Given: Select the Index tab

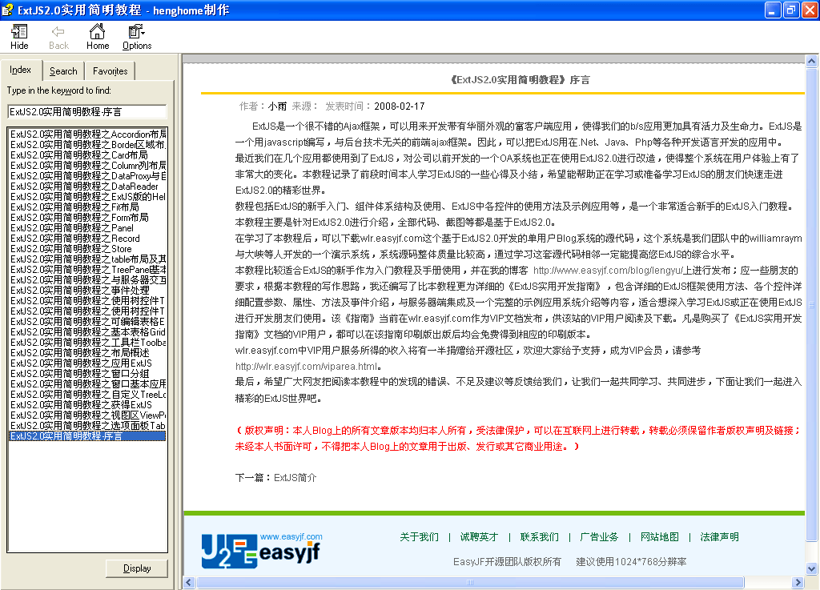Looking at the screenshot, I should tap(21, 70).
